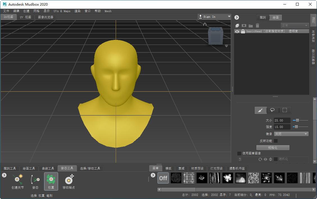Switch to the UV 视图 tab
Image resolution: width=317 pixels, height=199 pixels.
pos(26,17)
